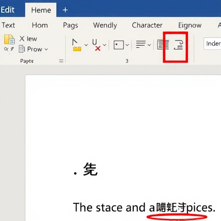
Task: Open the Text ribbon menu
Action: pos(8,25)
